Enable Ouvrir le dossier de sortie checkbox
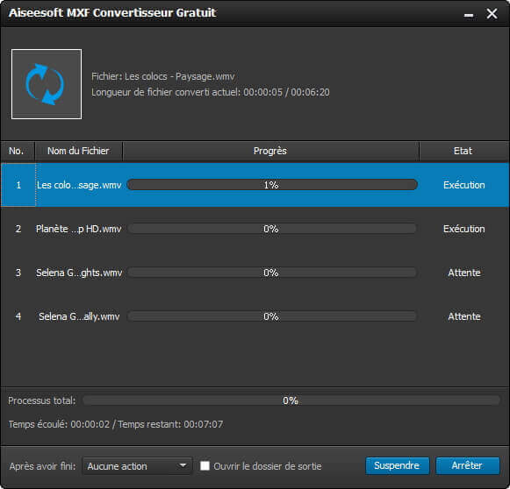The image size is (510, 489). pos(205,465)
